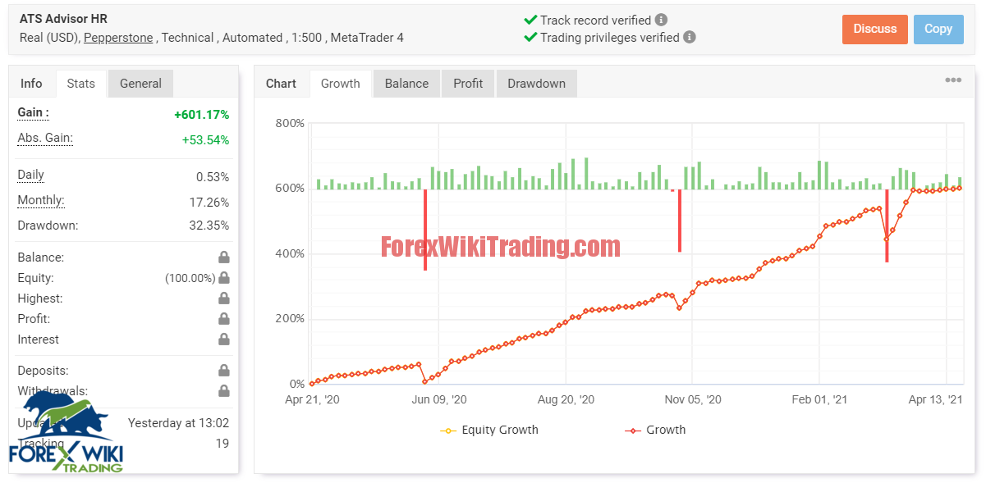Click the Discuss button

pyautogui.click(x=874, y=29)
